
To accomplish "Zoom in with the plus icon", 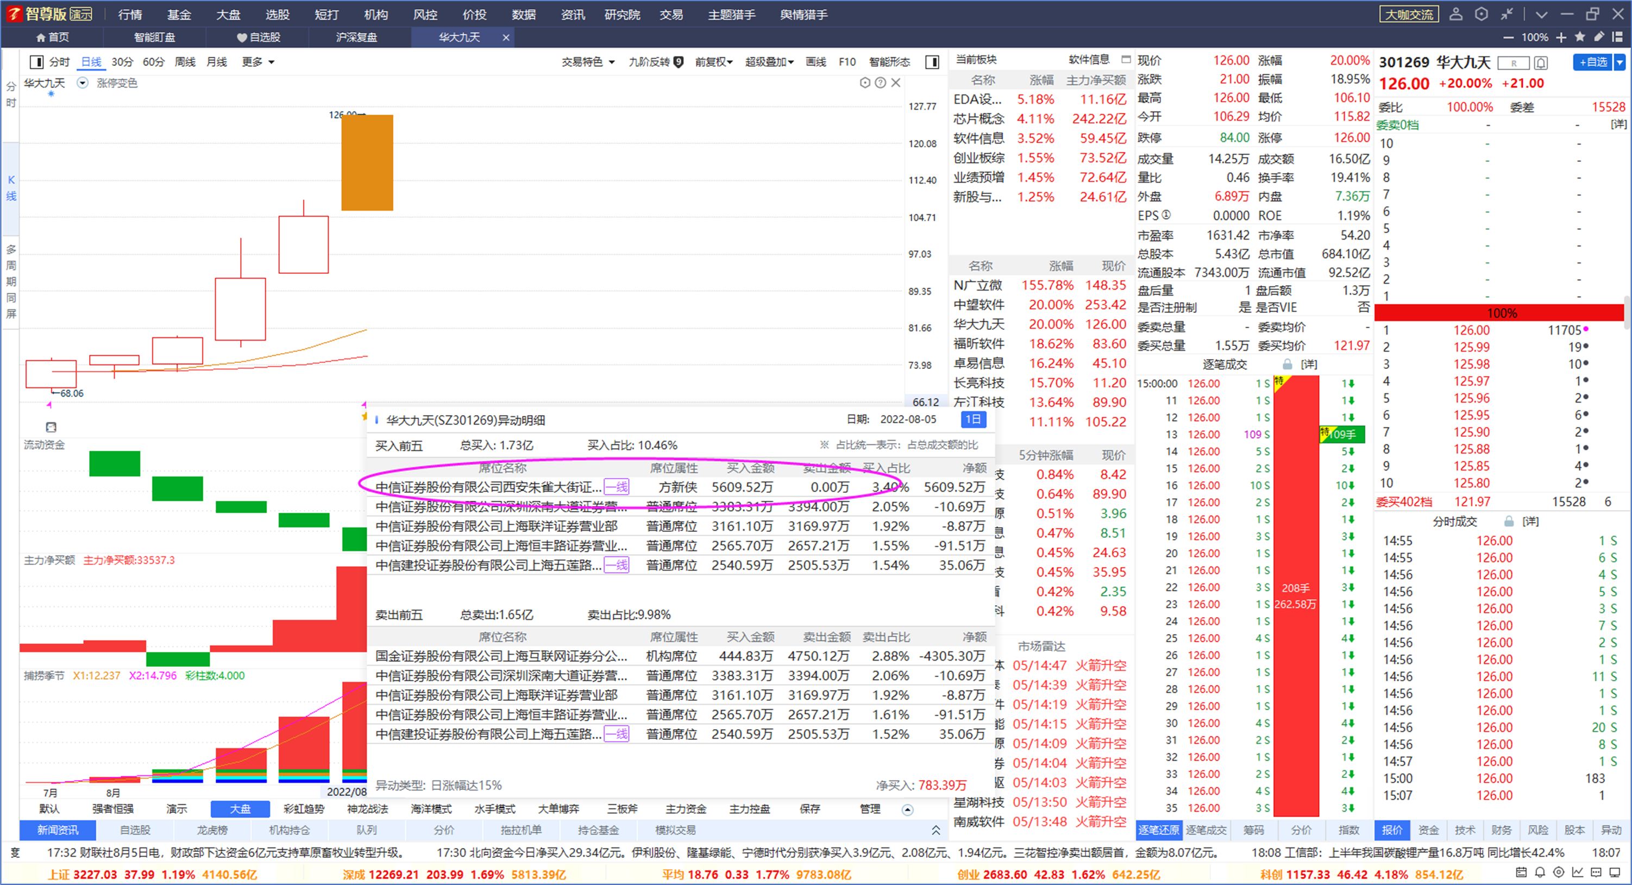I will (1562, 37).
